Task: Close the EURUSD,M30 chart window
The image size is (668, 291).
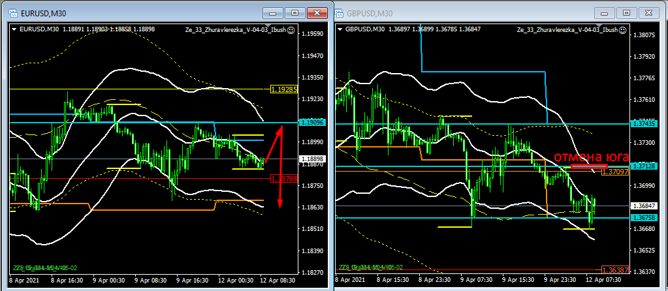Action: 317,13
